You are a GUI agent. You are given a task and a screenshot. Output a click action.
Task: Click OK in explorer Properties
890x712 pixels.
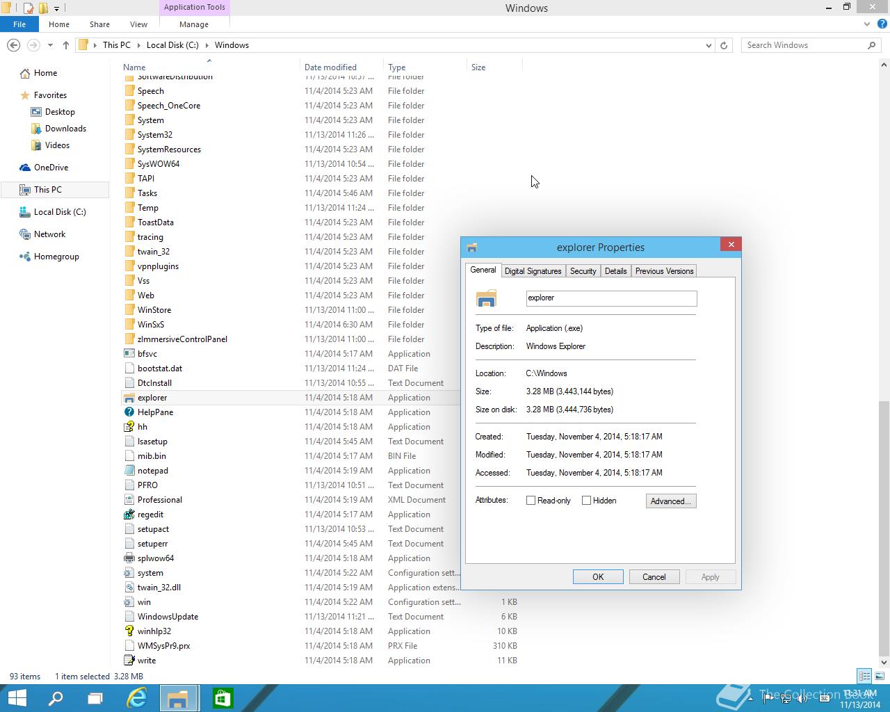(598, 577)
